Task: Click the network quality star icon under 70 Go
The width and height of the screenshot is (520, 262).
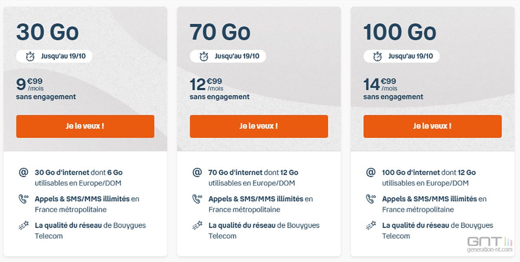Action: pos(197,226)
